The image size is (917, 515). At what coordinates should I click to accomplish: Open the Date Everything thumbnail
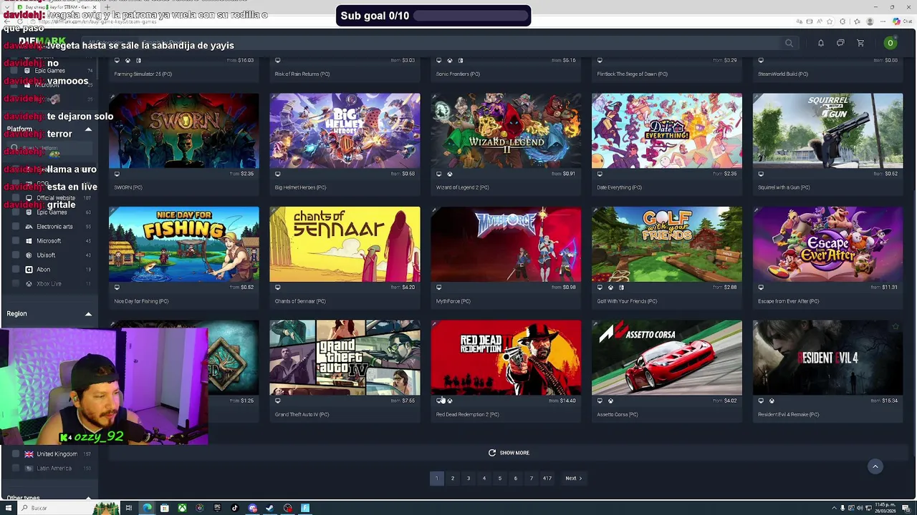[x=667, y=131]
